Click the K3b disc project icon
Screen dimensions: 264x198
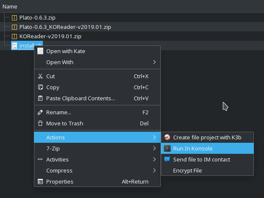point(167,137)
